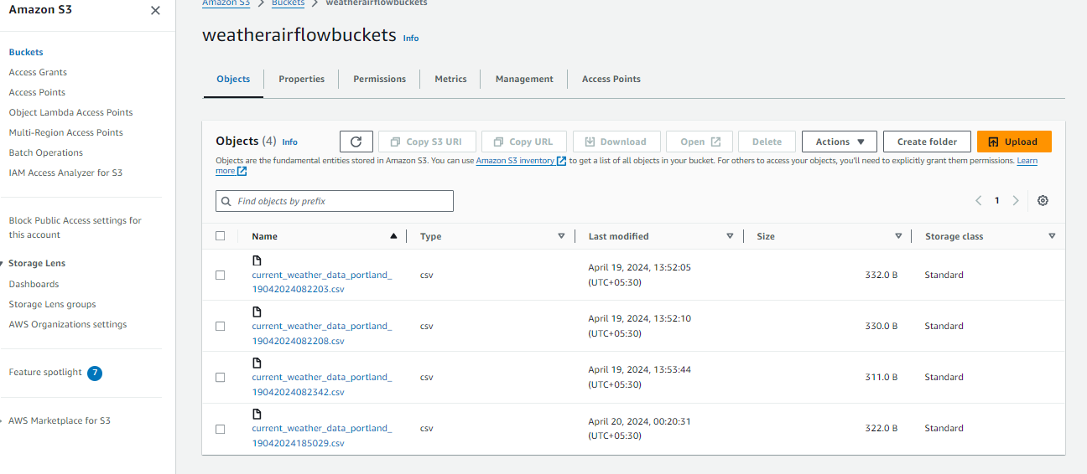Click the Upload button
This screenshot has width=1087, height=474.
pos(1014,142)
